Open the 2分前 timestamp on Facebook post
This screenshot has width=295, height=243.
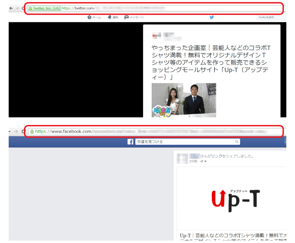(193, 161)
